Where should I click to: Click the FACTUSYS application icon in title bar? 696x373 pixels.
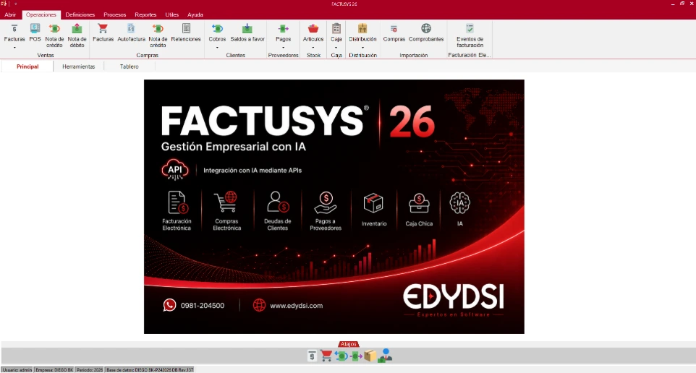(x=4, y=4)
